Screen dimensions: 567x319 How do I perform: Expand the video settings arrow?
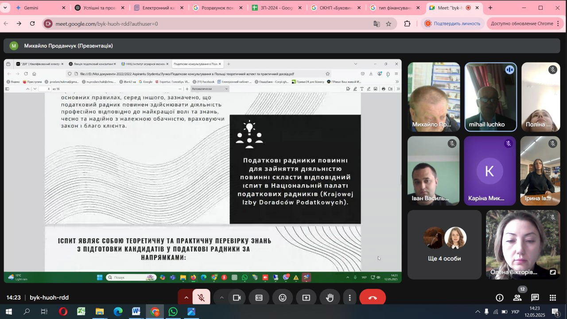coord(221,298)
